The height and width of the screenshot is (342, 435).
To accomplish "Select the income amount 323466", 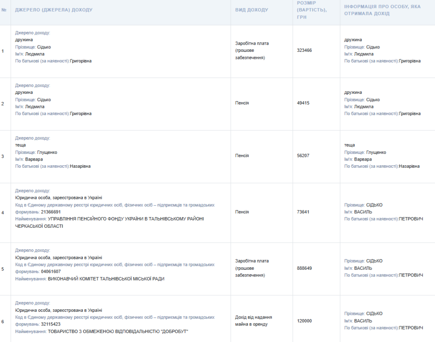I will click(x=304, y=50).
